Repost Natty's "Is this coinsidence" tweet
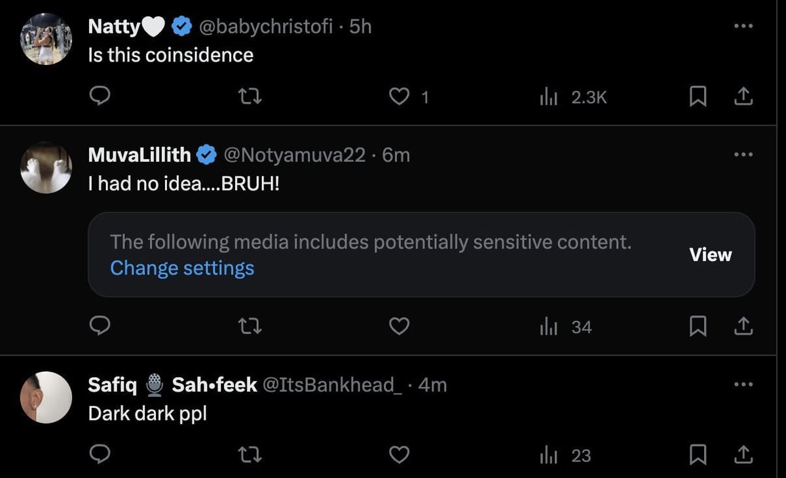This screenshot has width=786, height=478. (x=249, y=97)
